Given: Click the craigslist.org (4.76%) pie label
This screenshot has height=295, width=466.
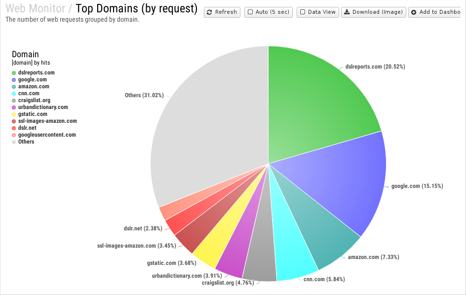Looking at the screenshot, I should point(228,283).
